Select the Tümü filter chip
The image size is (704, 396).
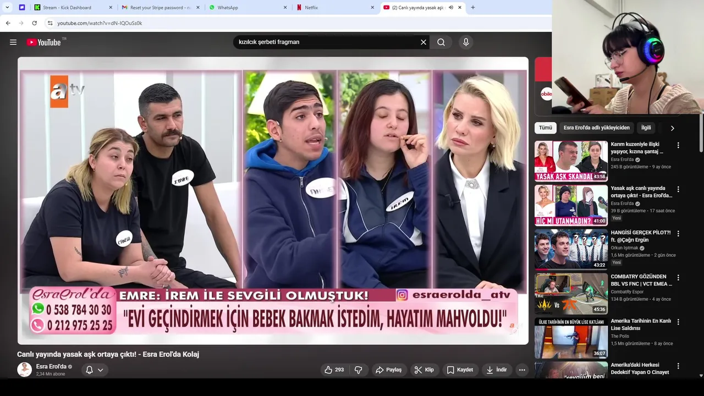tap(545, 128)
